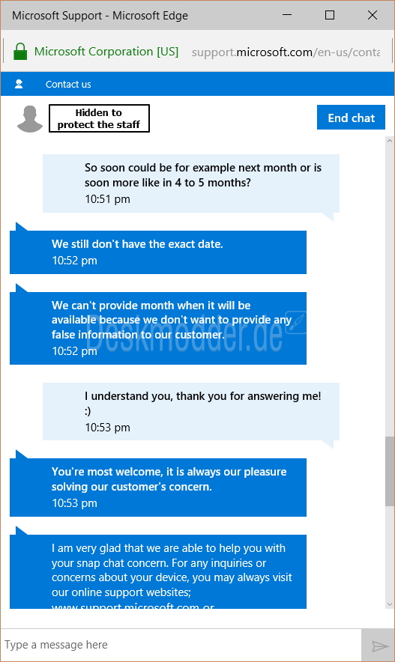This screenshot has height=662, width=395.
Task: Maximize the Microsoft Support window
Action: (330, 15)
